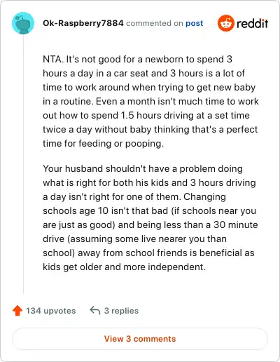Collapse the vertical thread line under the avatar
The image size is (280, 362).
pyautogui.click(x=23, y=165)
